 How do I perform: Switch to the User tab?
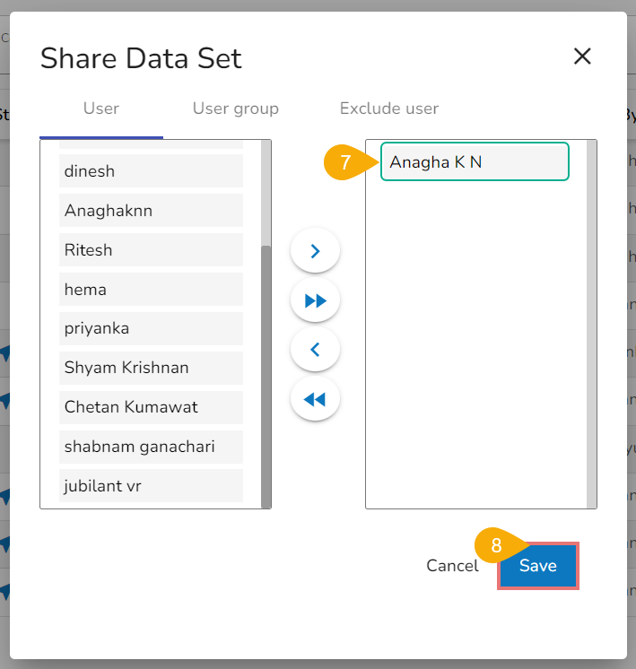pyautogui.click(x=101, y=109)
